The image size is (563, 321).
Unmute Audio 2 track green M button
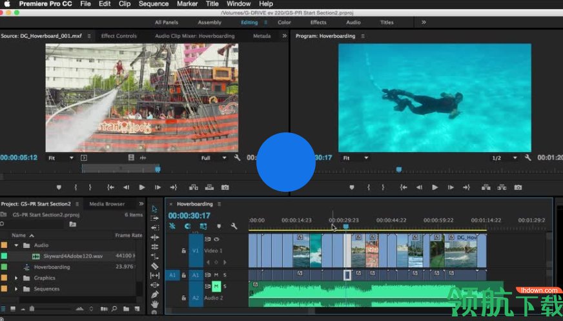[216, 286]
